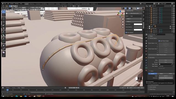Image resolution: width=176 pixels, height=99 pixels.
Task: Open the Control Points menu
Action: (x=31, y=8)
